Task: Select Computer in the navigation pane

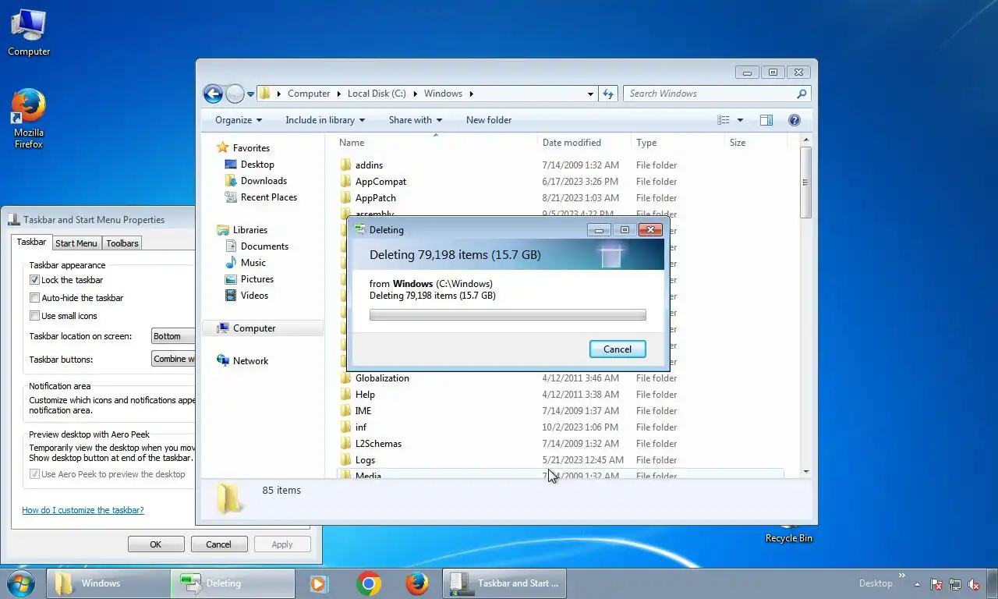Action: 254,328
